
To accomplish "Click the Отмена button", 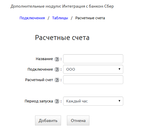I will [78, 120].
